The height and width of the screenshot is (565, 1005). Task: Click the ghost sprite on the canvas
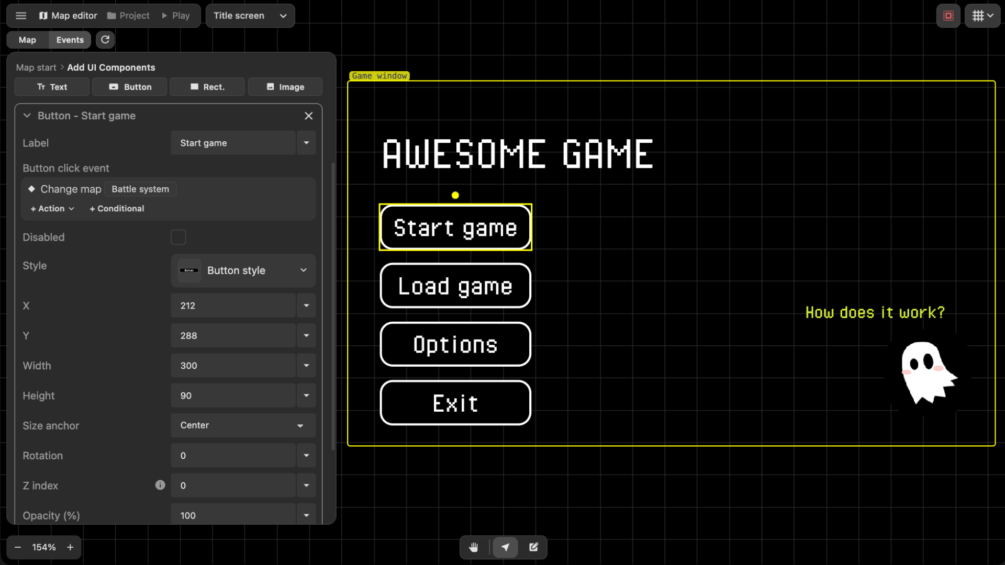pyautogui.click(x=928, y=372)
